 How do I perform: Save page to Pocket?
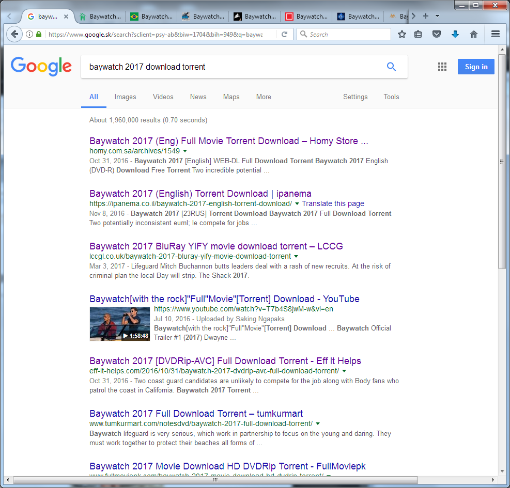(437, 34)
